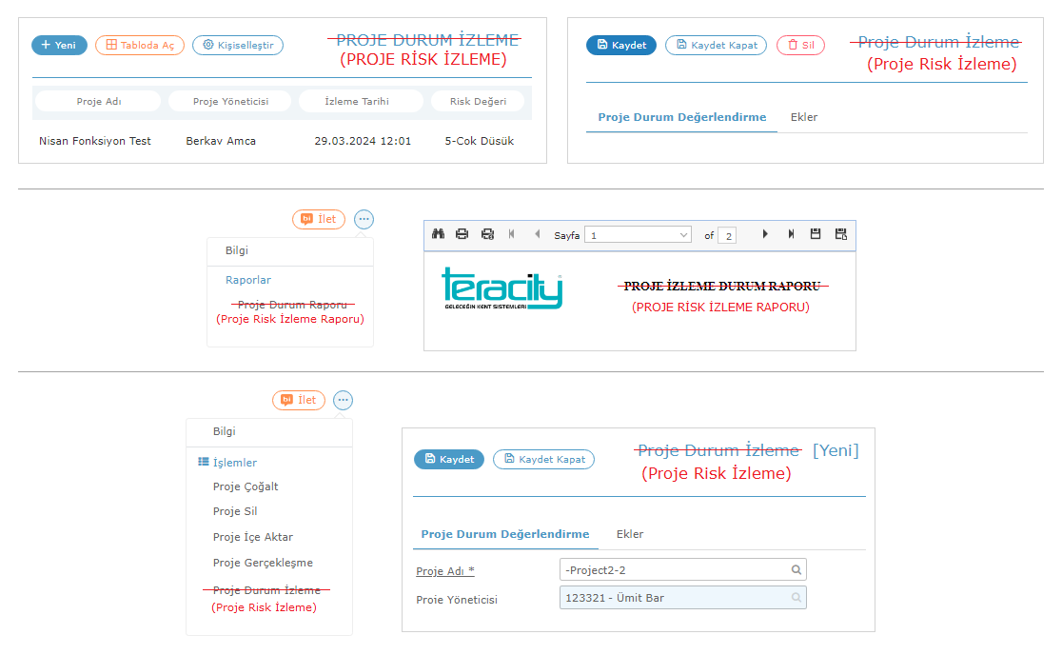Click the first printer icon in report toolbar

click(462, 234)
